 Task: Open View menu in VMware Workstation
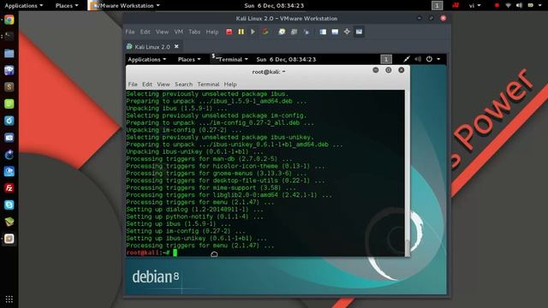tap(162, 32)
